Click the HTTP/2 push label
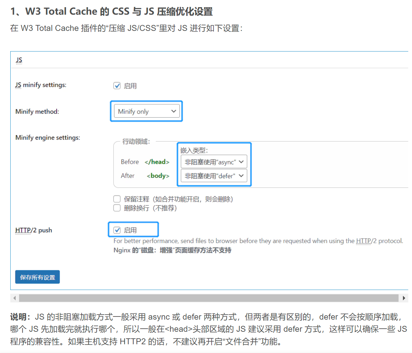The width and height of the screenshot is (412, 353). 34,230
